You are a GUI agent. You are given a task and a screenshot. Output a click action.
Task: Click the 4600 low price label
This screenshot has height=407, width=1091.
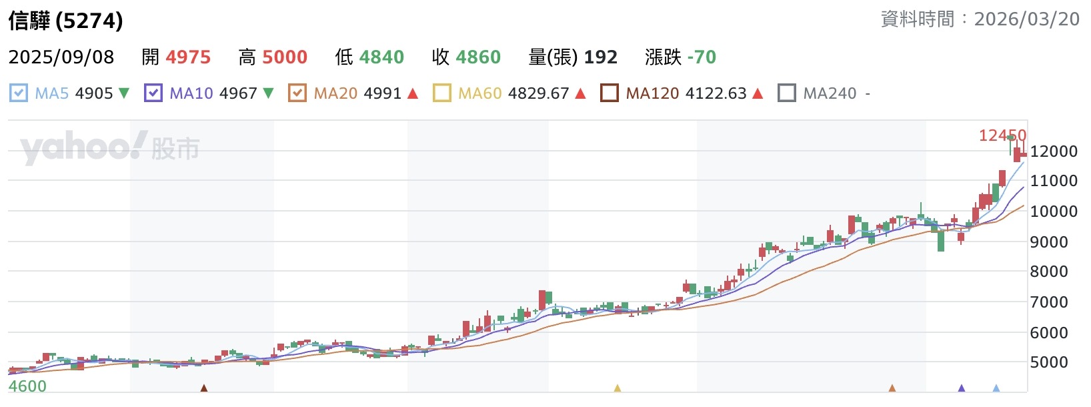[27, 386]
